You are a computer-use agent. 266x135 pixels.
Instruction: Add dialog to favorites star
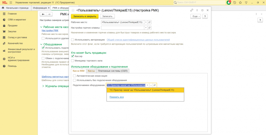[x=73, y=10]
